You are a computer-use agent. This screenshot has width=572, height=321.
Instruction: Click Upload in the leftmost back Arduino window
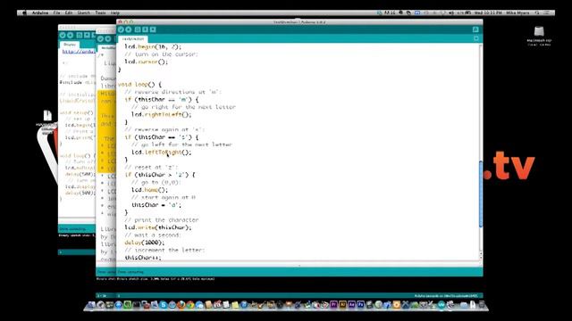pyautogui.click(x=70, y=36)
